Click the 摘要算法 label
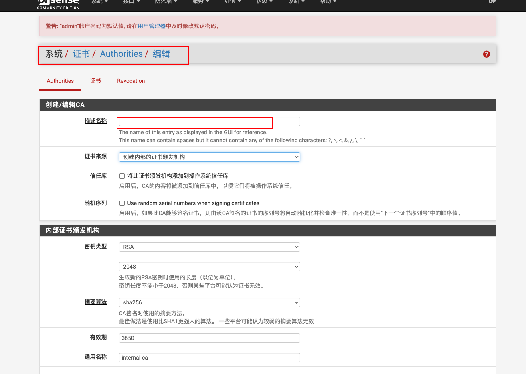Image resolution: width=526 pixels, height=374 pixels. 95,302
